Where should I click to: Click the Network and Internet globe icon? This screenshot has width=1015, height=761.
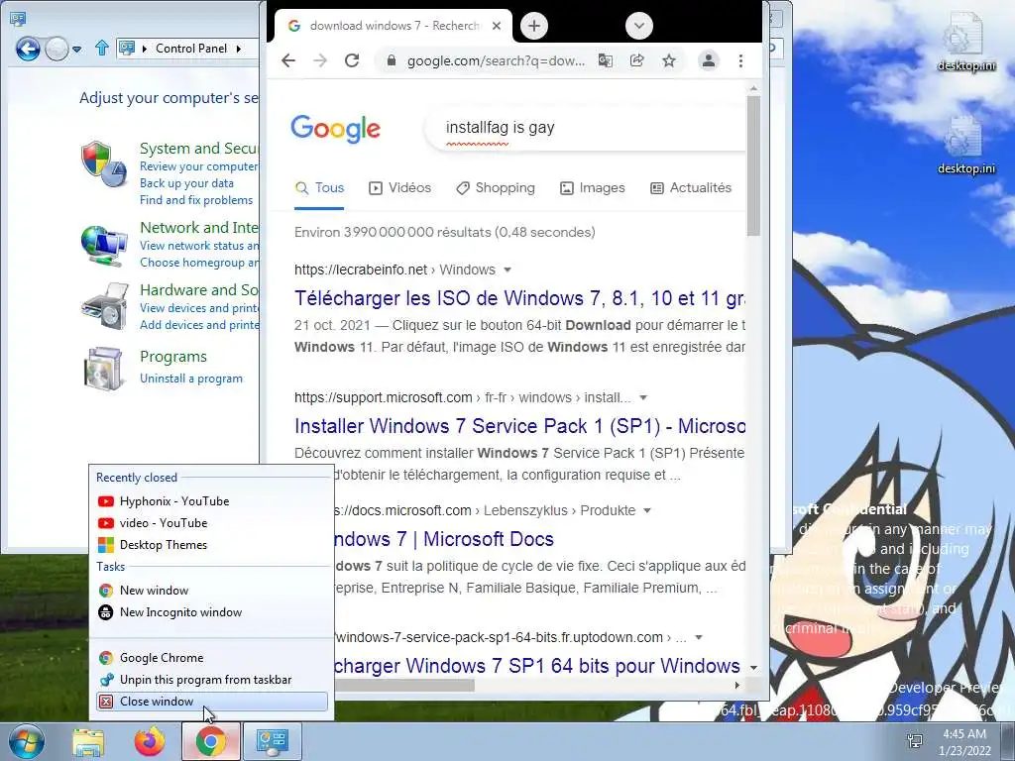pyautogui.click(x=103, y=246)
